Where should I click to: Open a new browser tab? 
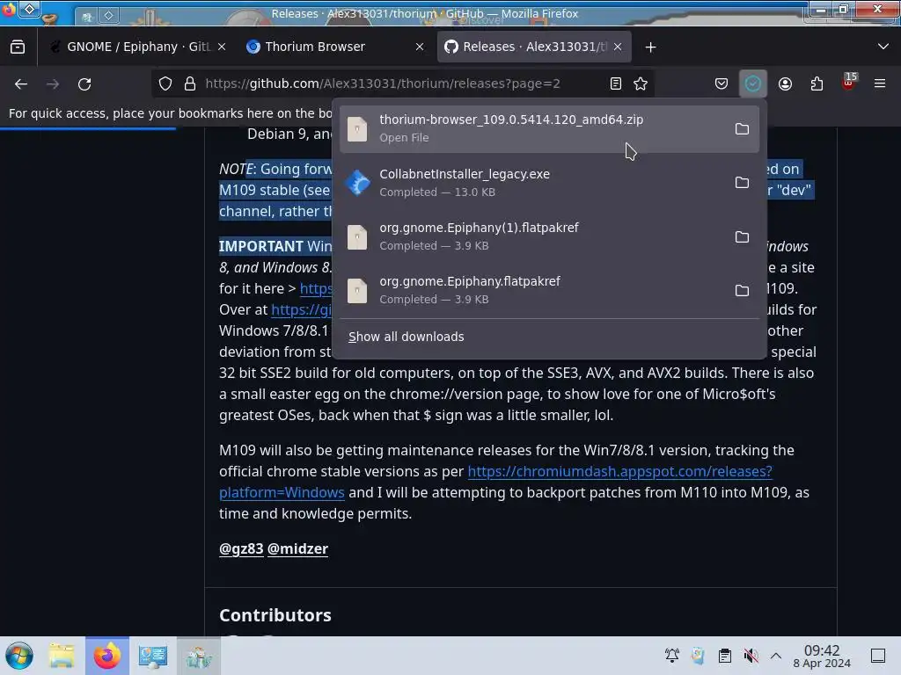(x=650, y=47)
